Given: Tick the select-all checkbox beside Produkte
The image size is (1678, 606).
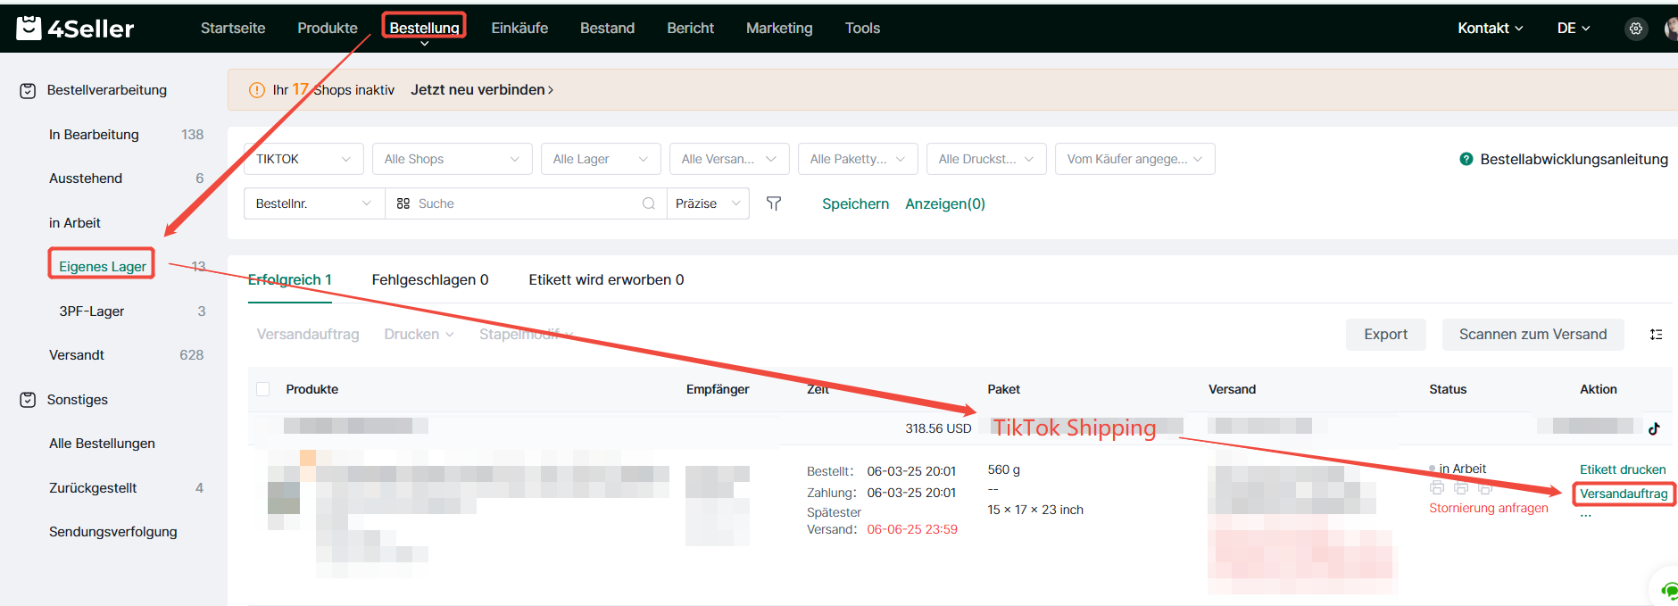Looking at the screenshot, I should [x=263, y=389].
